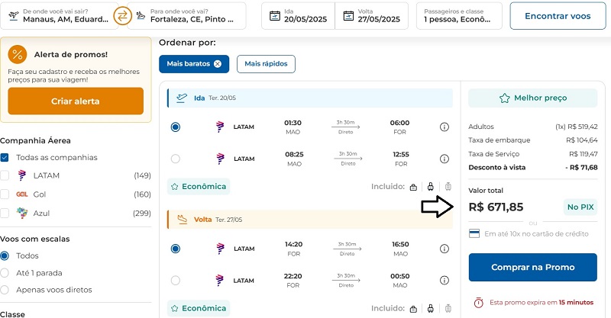The image size is (611, 318).
Task: Select the 08:25 outbound flight radio
Action: (x=176, y=159)
